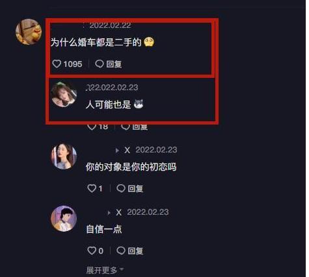
Task: Click the comment text 为什么婚车都是二手的
Action: click(96, 42)
